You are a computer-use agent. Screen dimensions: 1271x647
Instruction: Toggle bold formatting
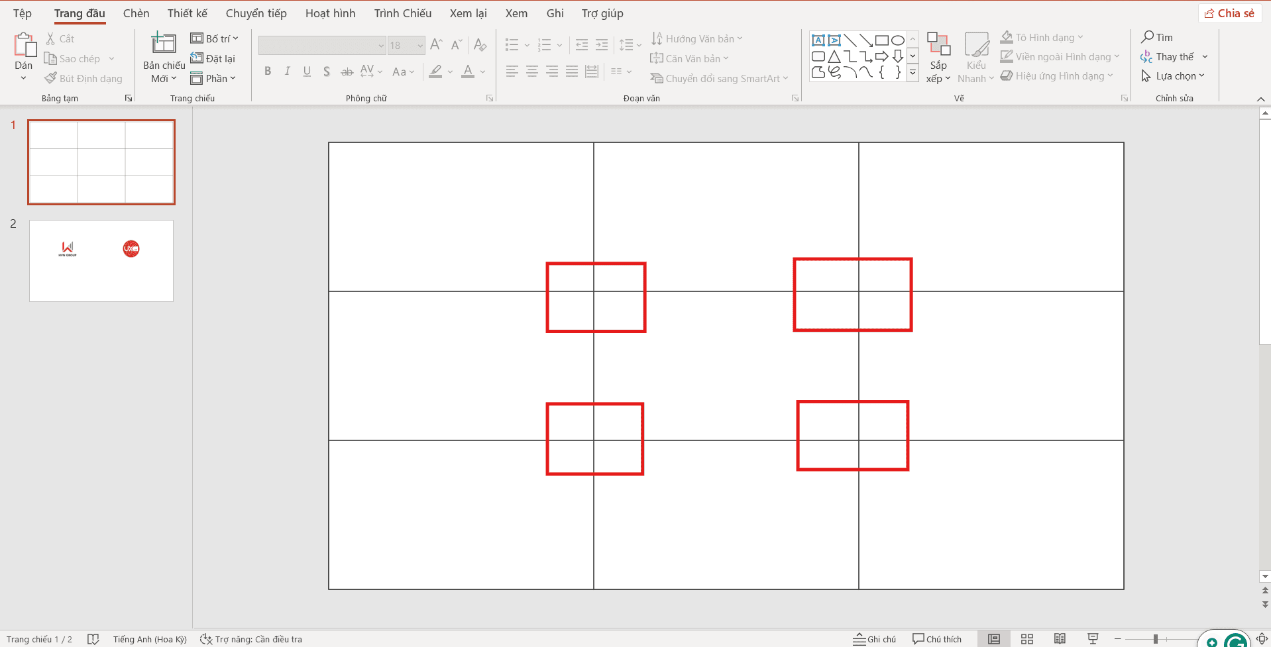268,71
